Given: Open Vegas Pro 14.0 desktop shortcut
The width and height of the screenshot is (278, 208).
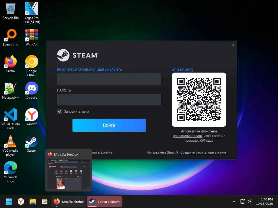Looking at the screenshot, I should (x=31, y=13).
